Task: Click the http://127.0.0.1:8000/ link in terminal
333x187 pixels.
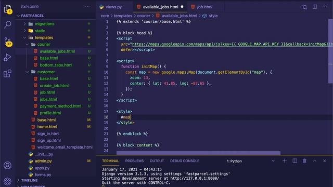Action: pos(194,178)
